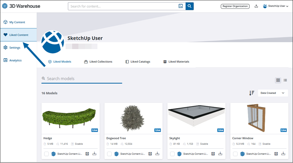This screenshot has width=293, height=163.
Task: Select Liked Content in sidebar
Action: click(19, 35)
